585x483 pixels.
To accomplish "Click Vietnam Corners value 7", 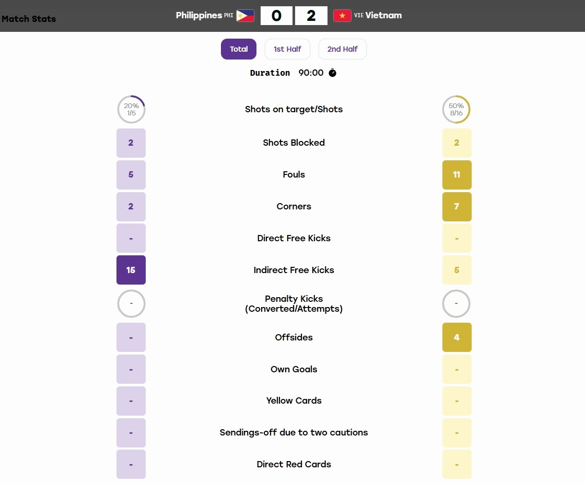I will tap(457, 207).
